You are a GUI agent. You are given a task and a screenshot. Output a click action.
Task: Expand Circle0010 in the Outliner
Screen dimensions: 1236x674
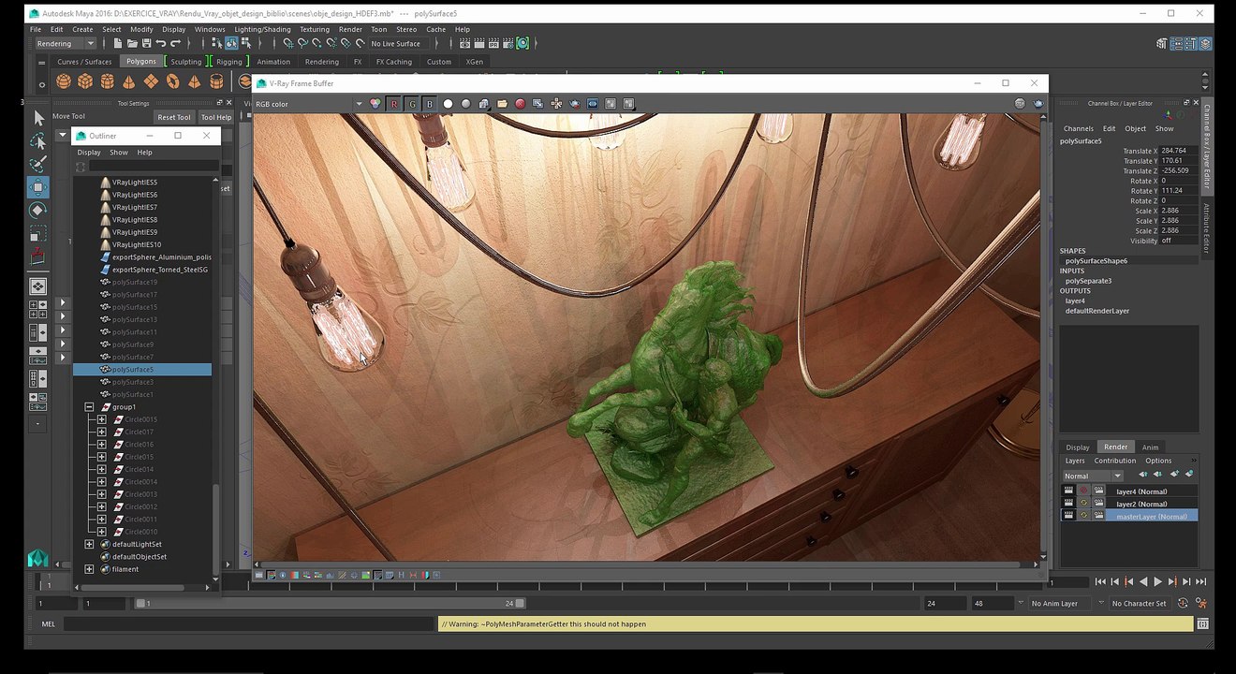(x=102, y=532)
